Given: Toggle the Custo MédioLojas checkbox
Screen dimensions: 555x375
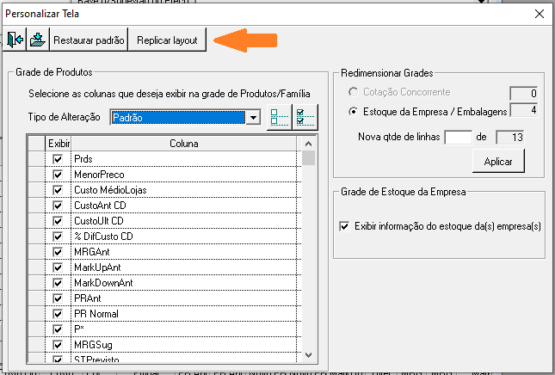Looking at the screenshot, I should click(x=58, y=190).
